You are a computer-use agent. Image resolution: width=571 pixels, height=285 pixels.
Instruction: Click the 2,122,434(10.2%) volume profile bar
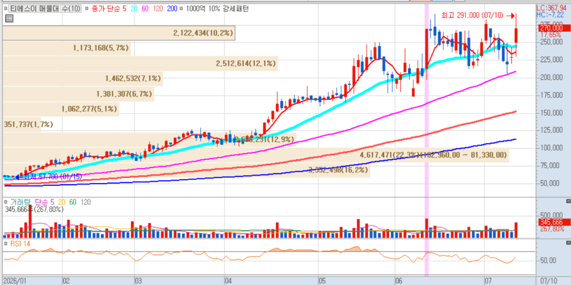click(x=119, y=32)
